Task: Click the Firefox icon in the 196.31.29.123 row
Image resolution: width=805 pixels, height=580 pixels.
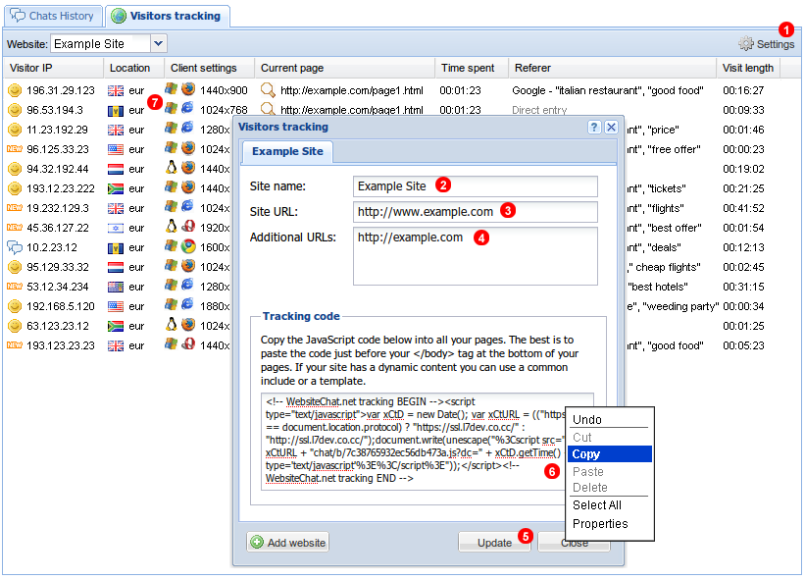Action: click(188, 89)
